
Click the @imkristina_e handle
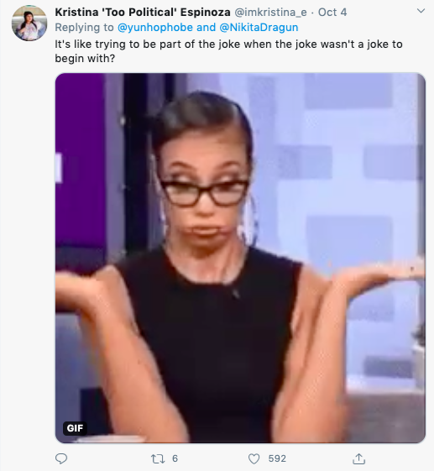pos(270,13)
